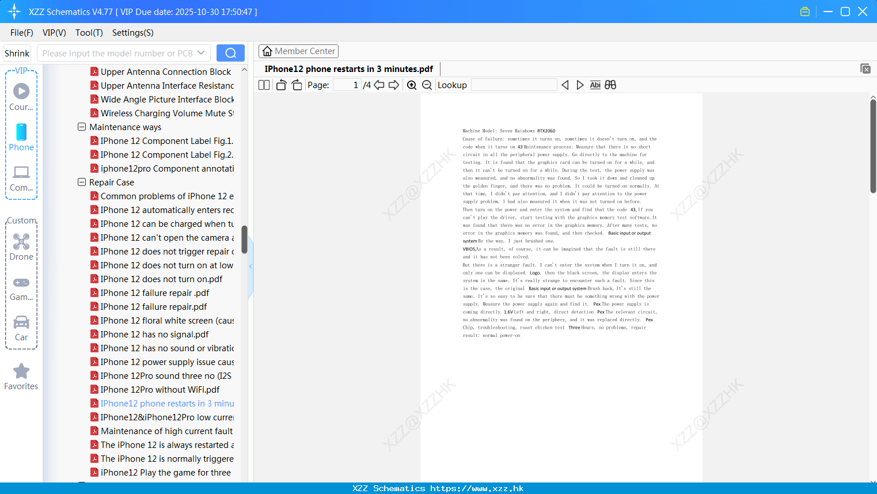The height and width of the screenshot is (494, 877).
Task: Select the IPhone12 phone restarts PDF tab
Action: [349, 69]
